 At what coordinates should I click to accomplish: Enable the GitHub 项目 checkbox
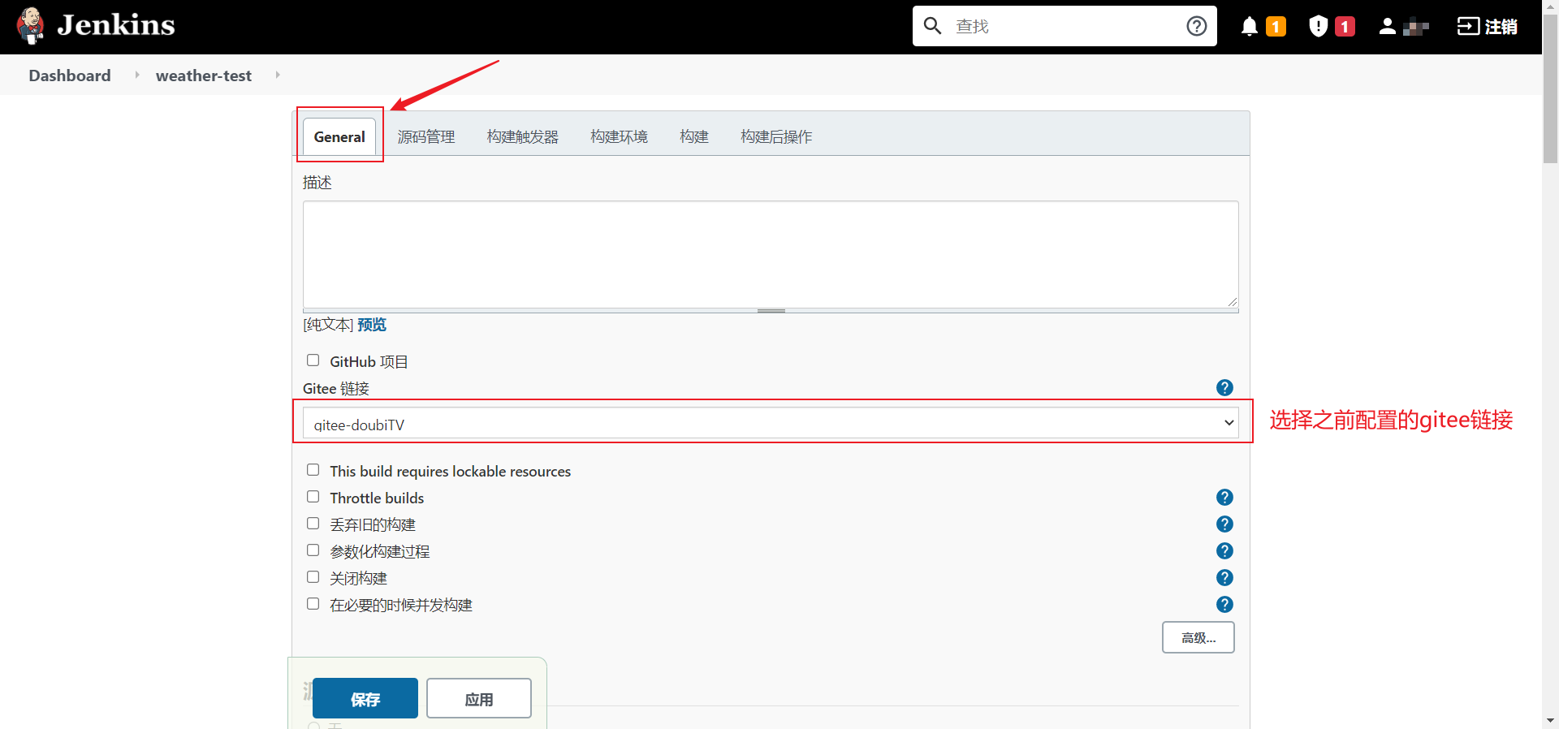point(313,360)
